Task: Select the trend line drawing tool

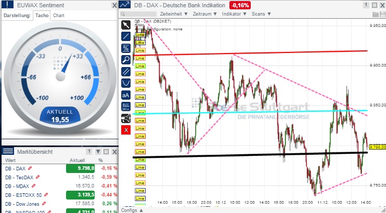Action: [126, 36]
